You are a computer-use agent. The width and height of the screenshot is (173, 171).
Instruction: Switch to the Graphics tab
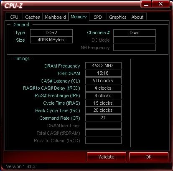[x=118, y=17]
